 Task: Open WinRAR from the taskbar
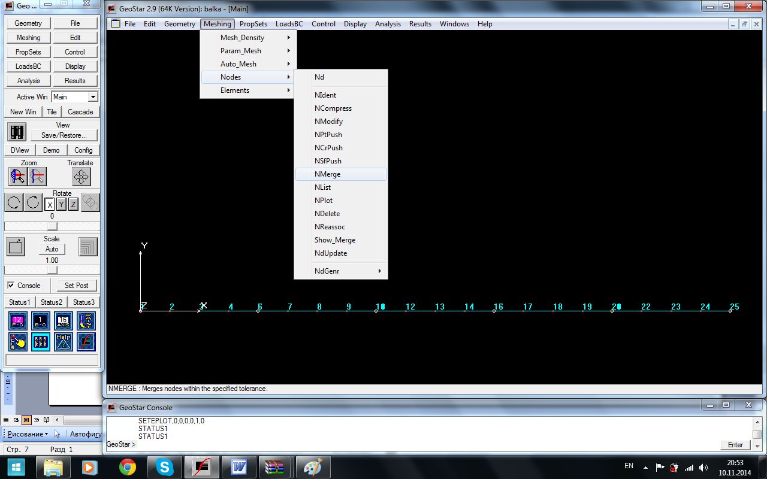(x=276, y=467)
